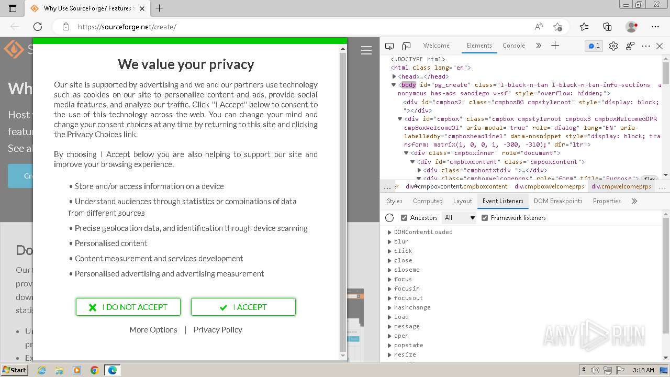Open DevTools settings gear
670x377 pixels.
click(613, 46)
